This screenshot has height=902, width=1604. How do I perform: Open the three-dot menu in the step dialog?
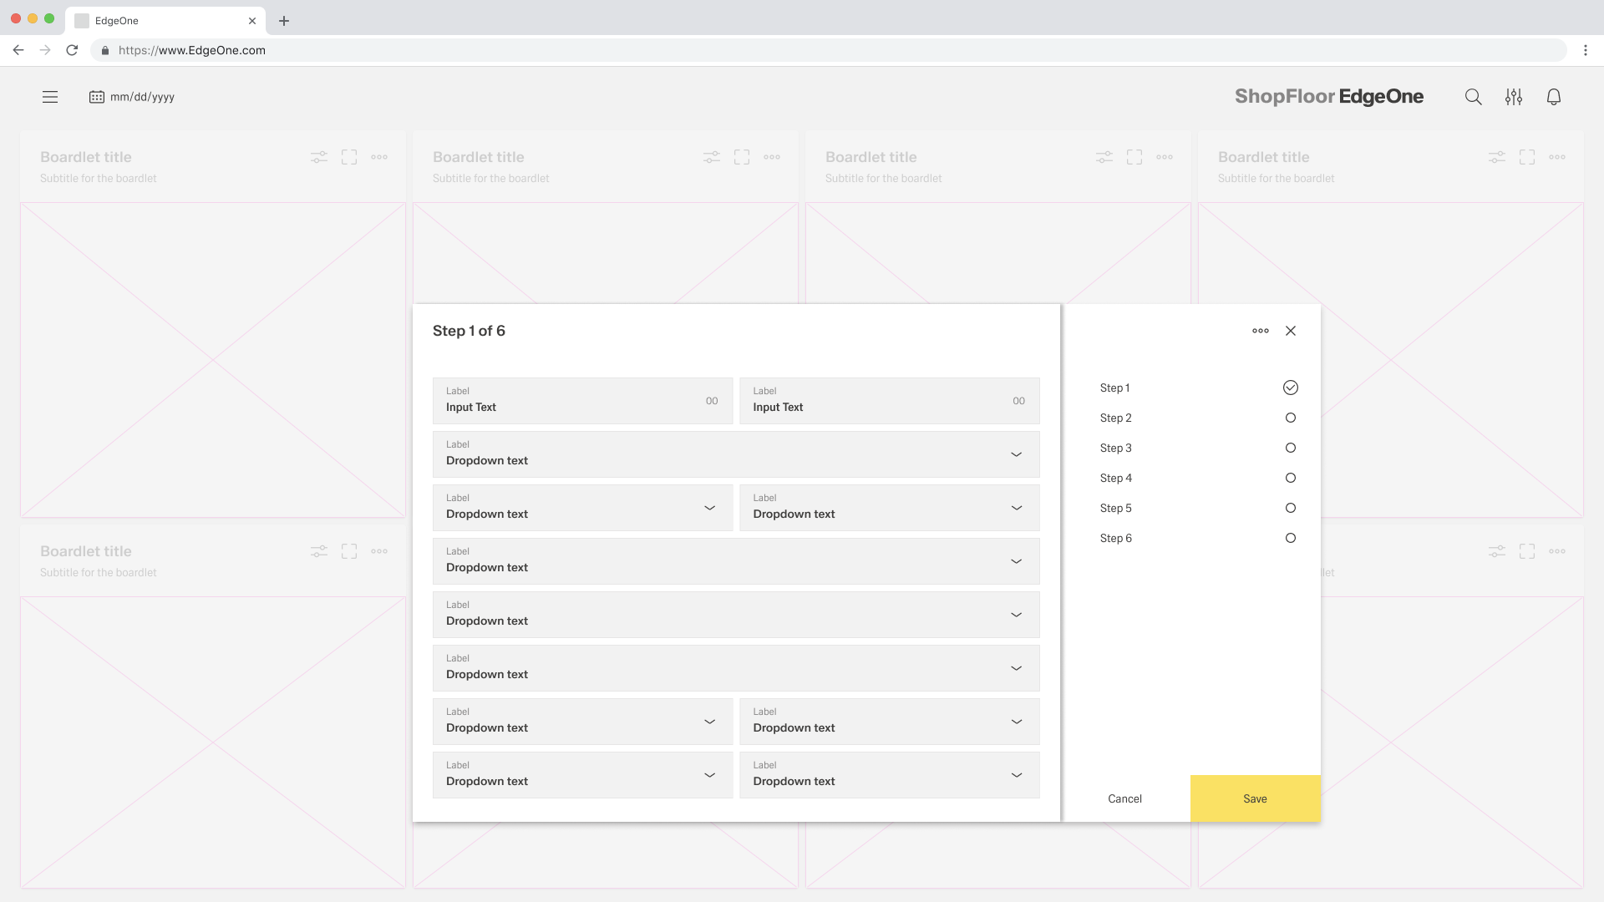click(x=1261, y=331)
